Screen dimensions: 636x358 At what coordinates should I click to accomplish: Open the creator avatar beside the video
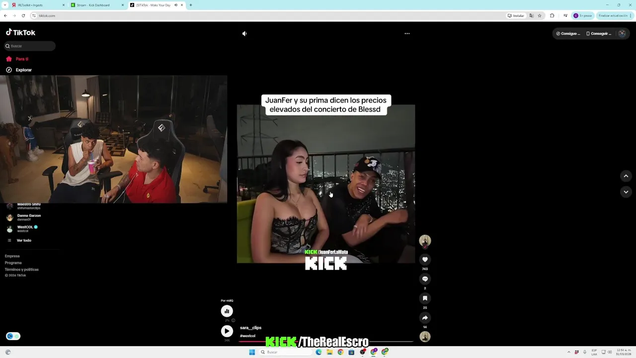click(x=425, y=241)
